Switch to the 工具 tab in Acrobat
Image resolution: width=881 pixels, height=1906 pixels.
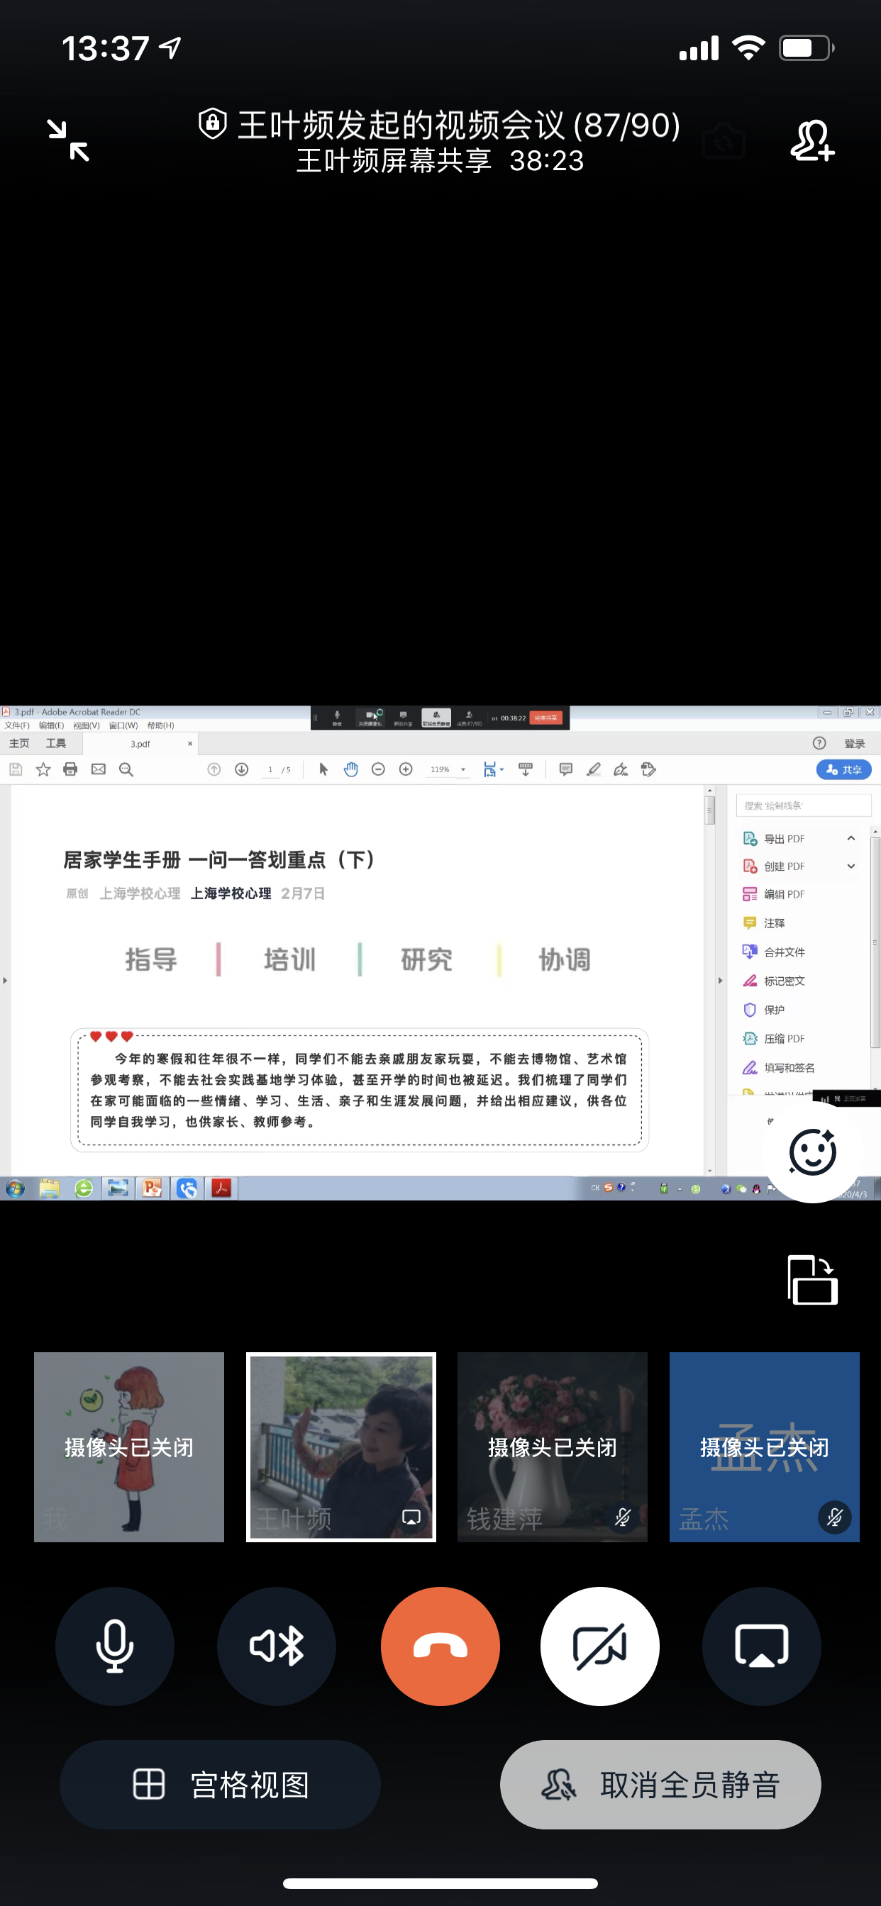[x=55, y=744]
